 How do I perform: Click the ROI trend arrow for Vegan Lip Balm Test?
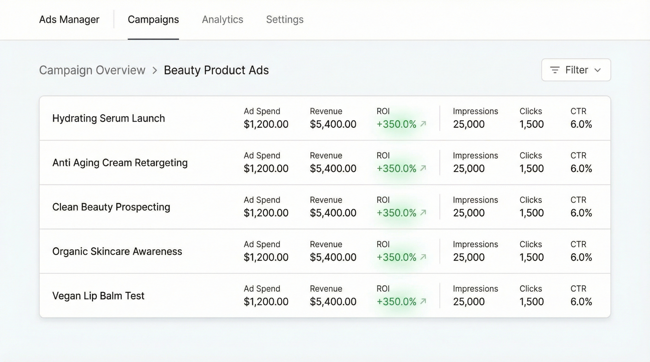pos(422,301)
